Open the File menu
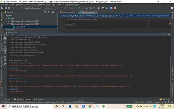The height and width of the screenshot is (109, 174). tap(2, 5)
